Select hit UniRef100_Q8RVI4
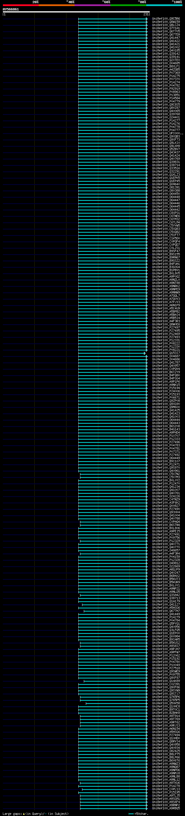This screenshot has width=185, height=816. pos(166,741)
